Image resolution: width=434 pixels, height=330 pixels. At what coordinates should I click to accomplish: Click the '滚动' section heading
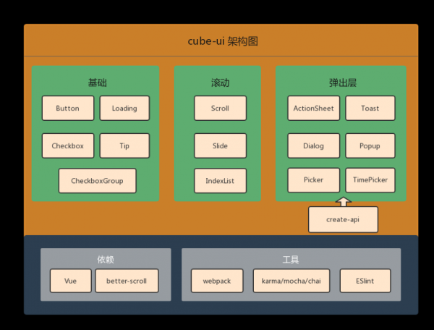(221, 82)
